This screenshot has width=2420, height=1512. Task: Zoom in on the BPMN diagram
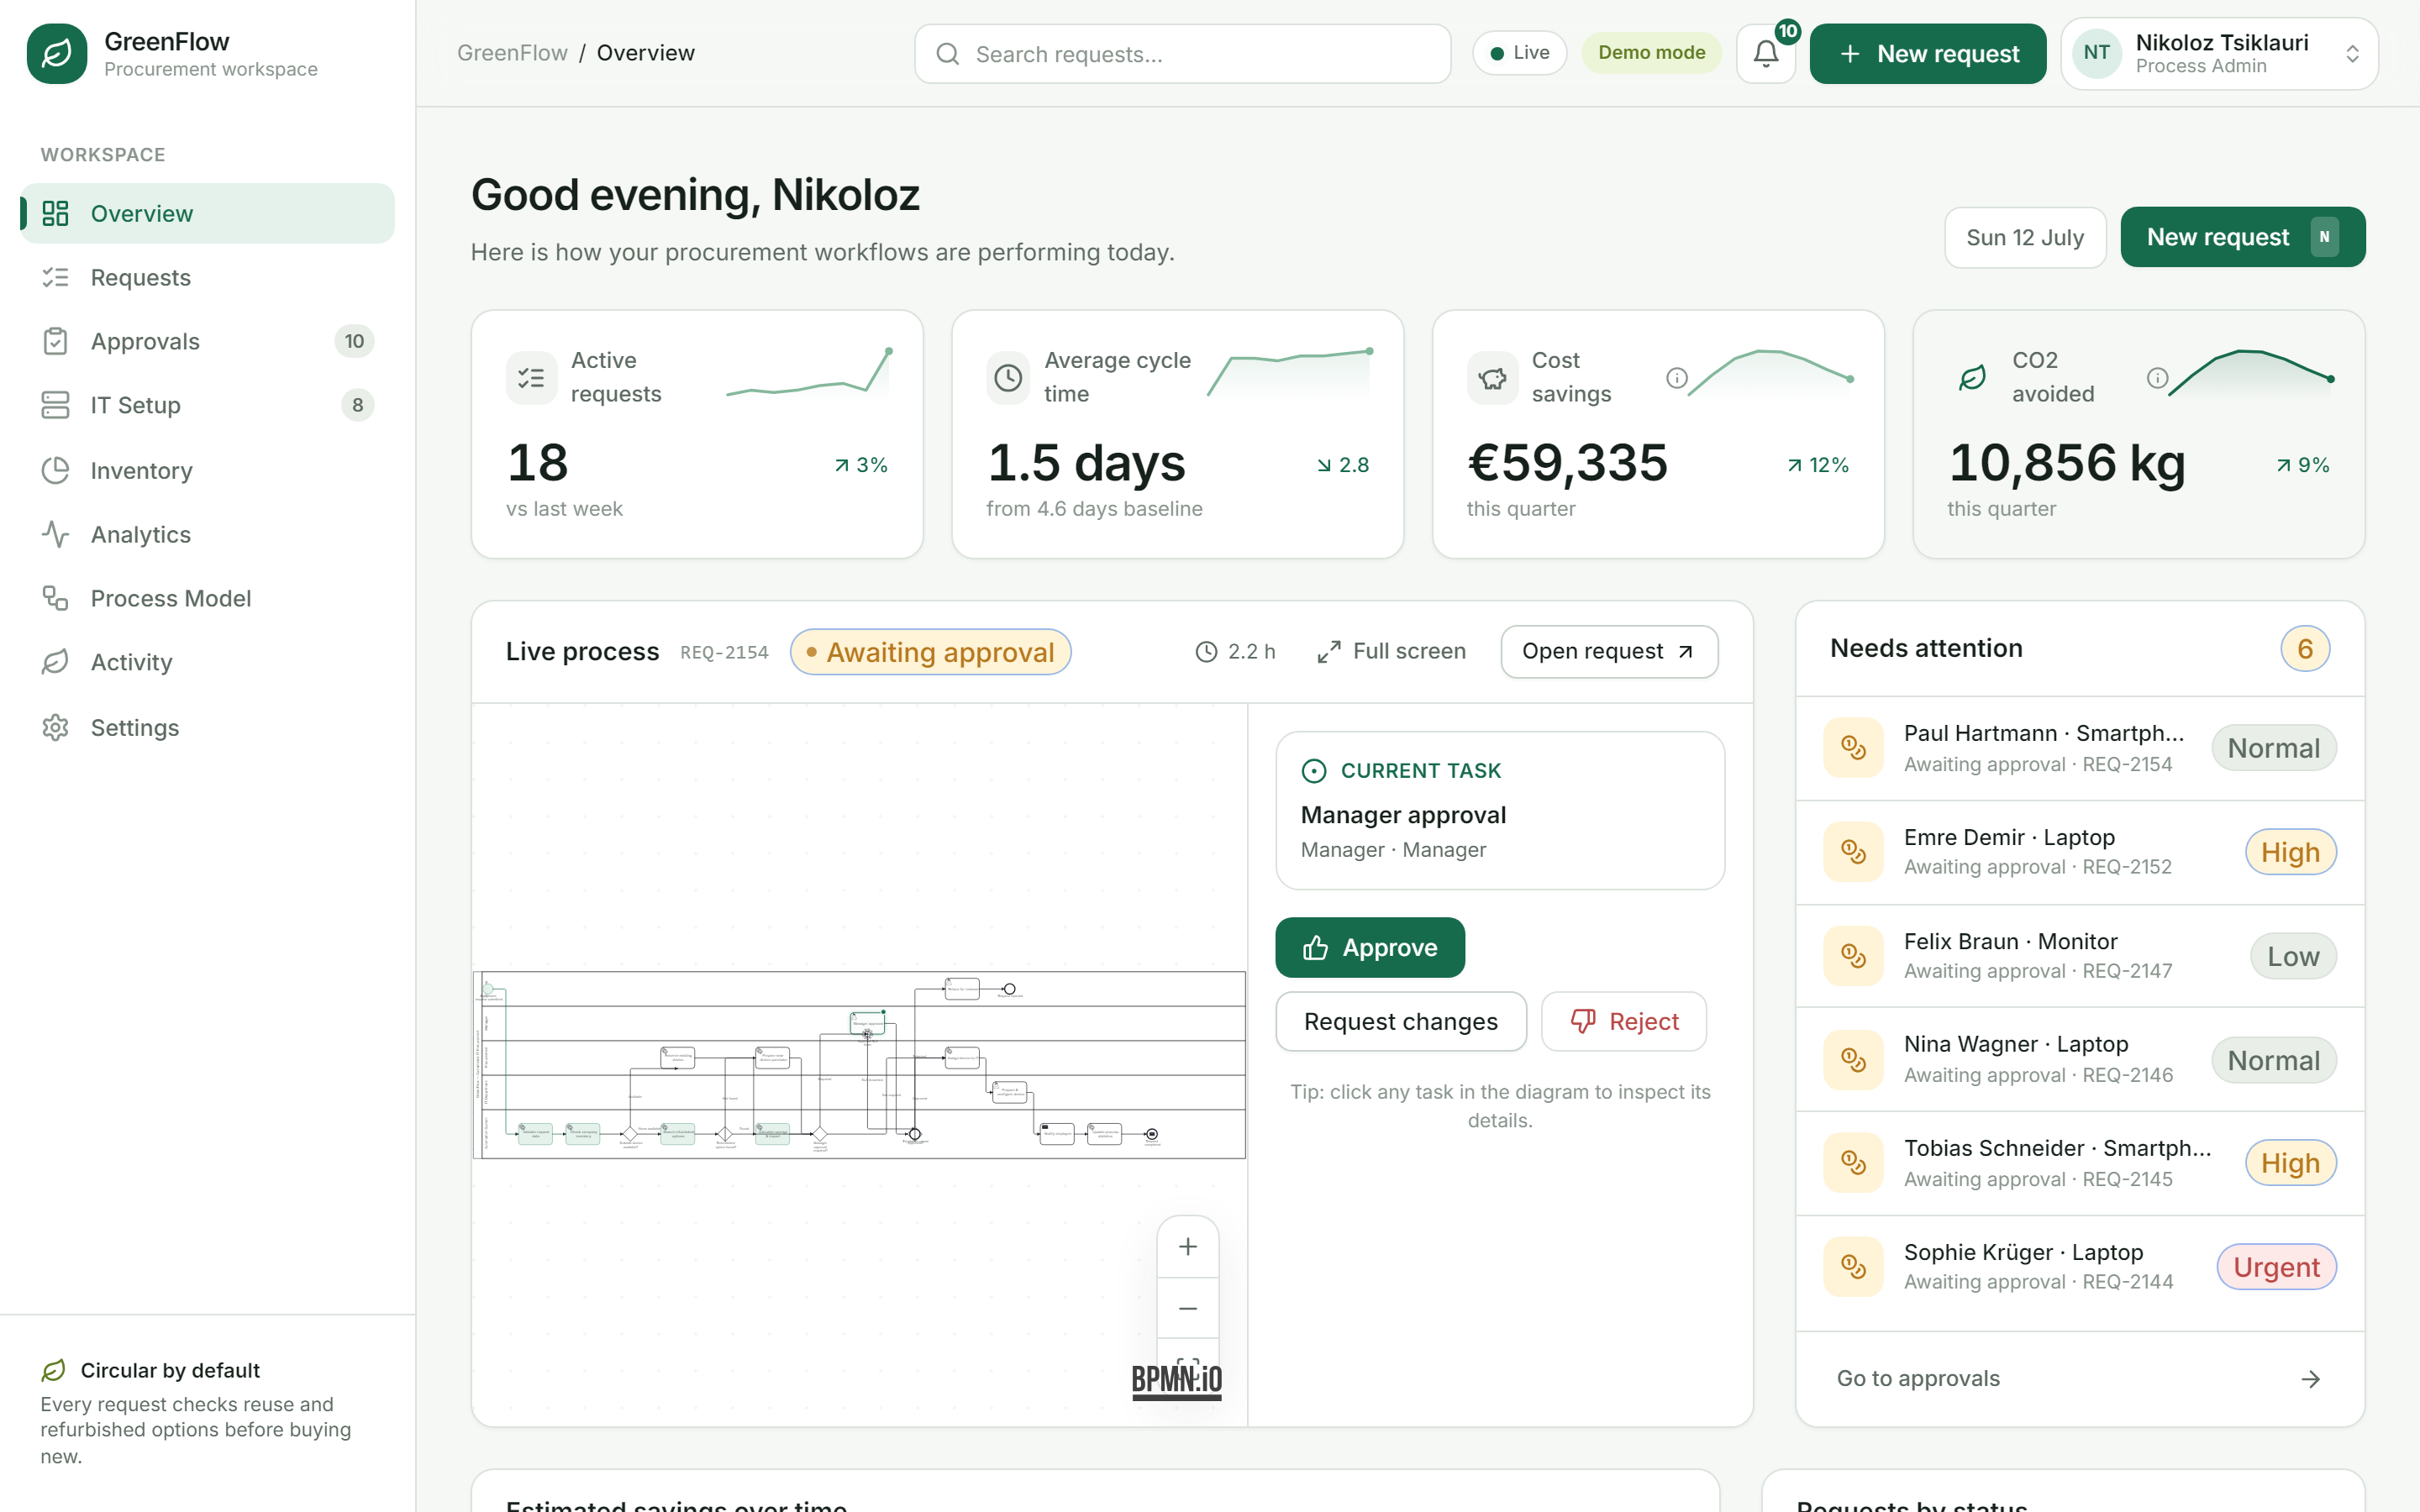coord(1187,1246)
